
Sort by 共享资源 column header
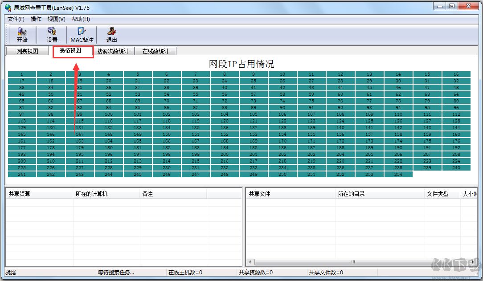click(39, 194)
